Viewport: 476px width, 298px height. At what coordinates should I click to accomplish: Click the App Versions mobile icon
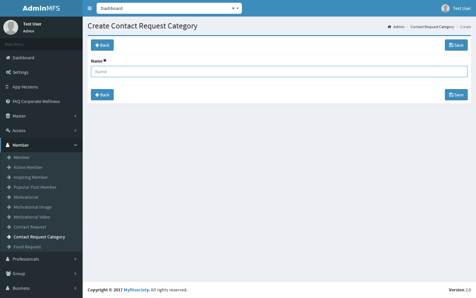pyautogui.click(x=7, y=87)
